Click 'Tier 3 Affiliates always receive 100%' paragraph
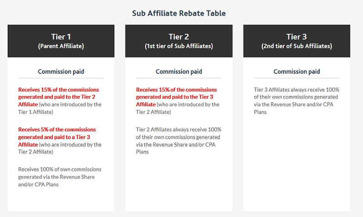This screenshot has height=217, width=363. pos(296,101)
